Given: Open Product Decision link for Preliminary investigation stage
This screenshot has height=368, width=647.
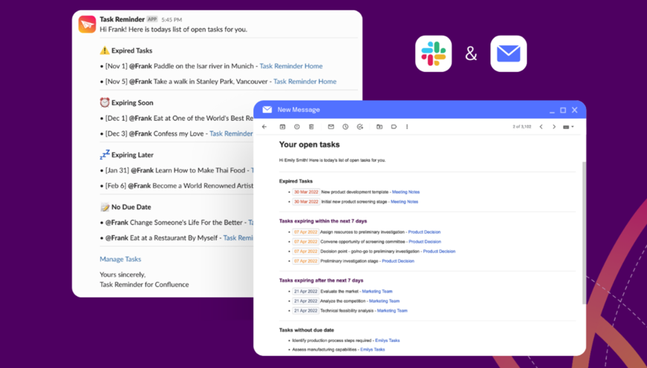Looking at the screenshot, I should (x=397, y=261).
